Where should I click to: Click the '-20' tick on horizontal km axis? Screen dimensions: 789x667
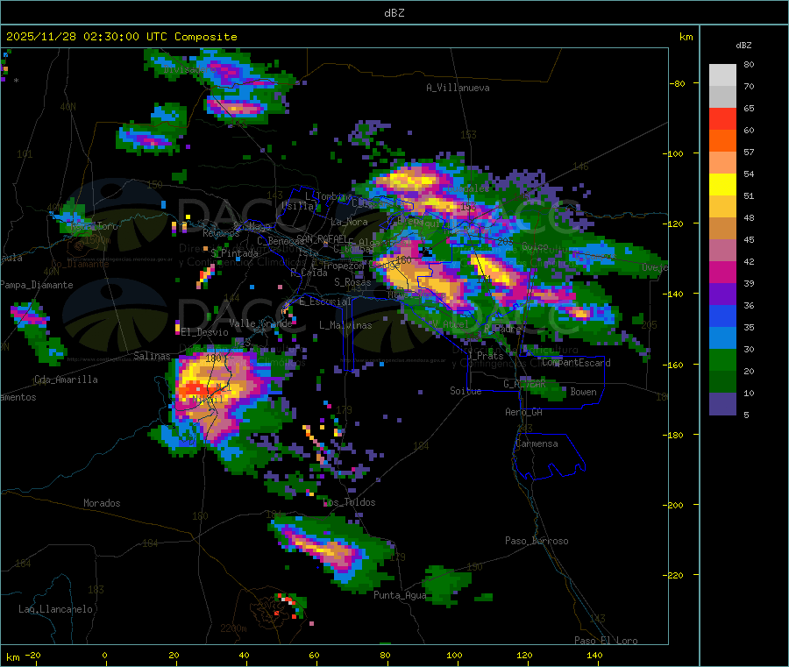coord(33,655)
